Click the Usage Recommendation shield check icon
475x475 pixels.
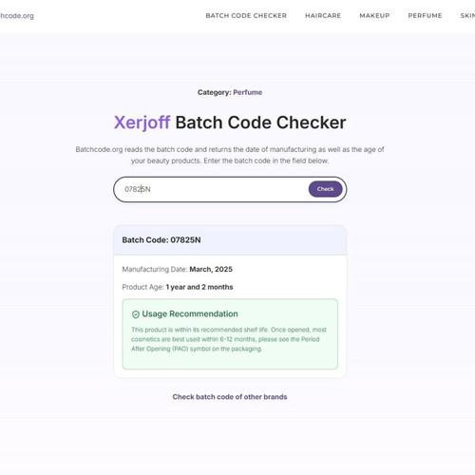(136, 314)
